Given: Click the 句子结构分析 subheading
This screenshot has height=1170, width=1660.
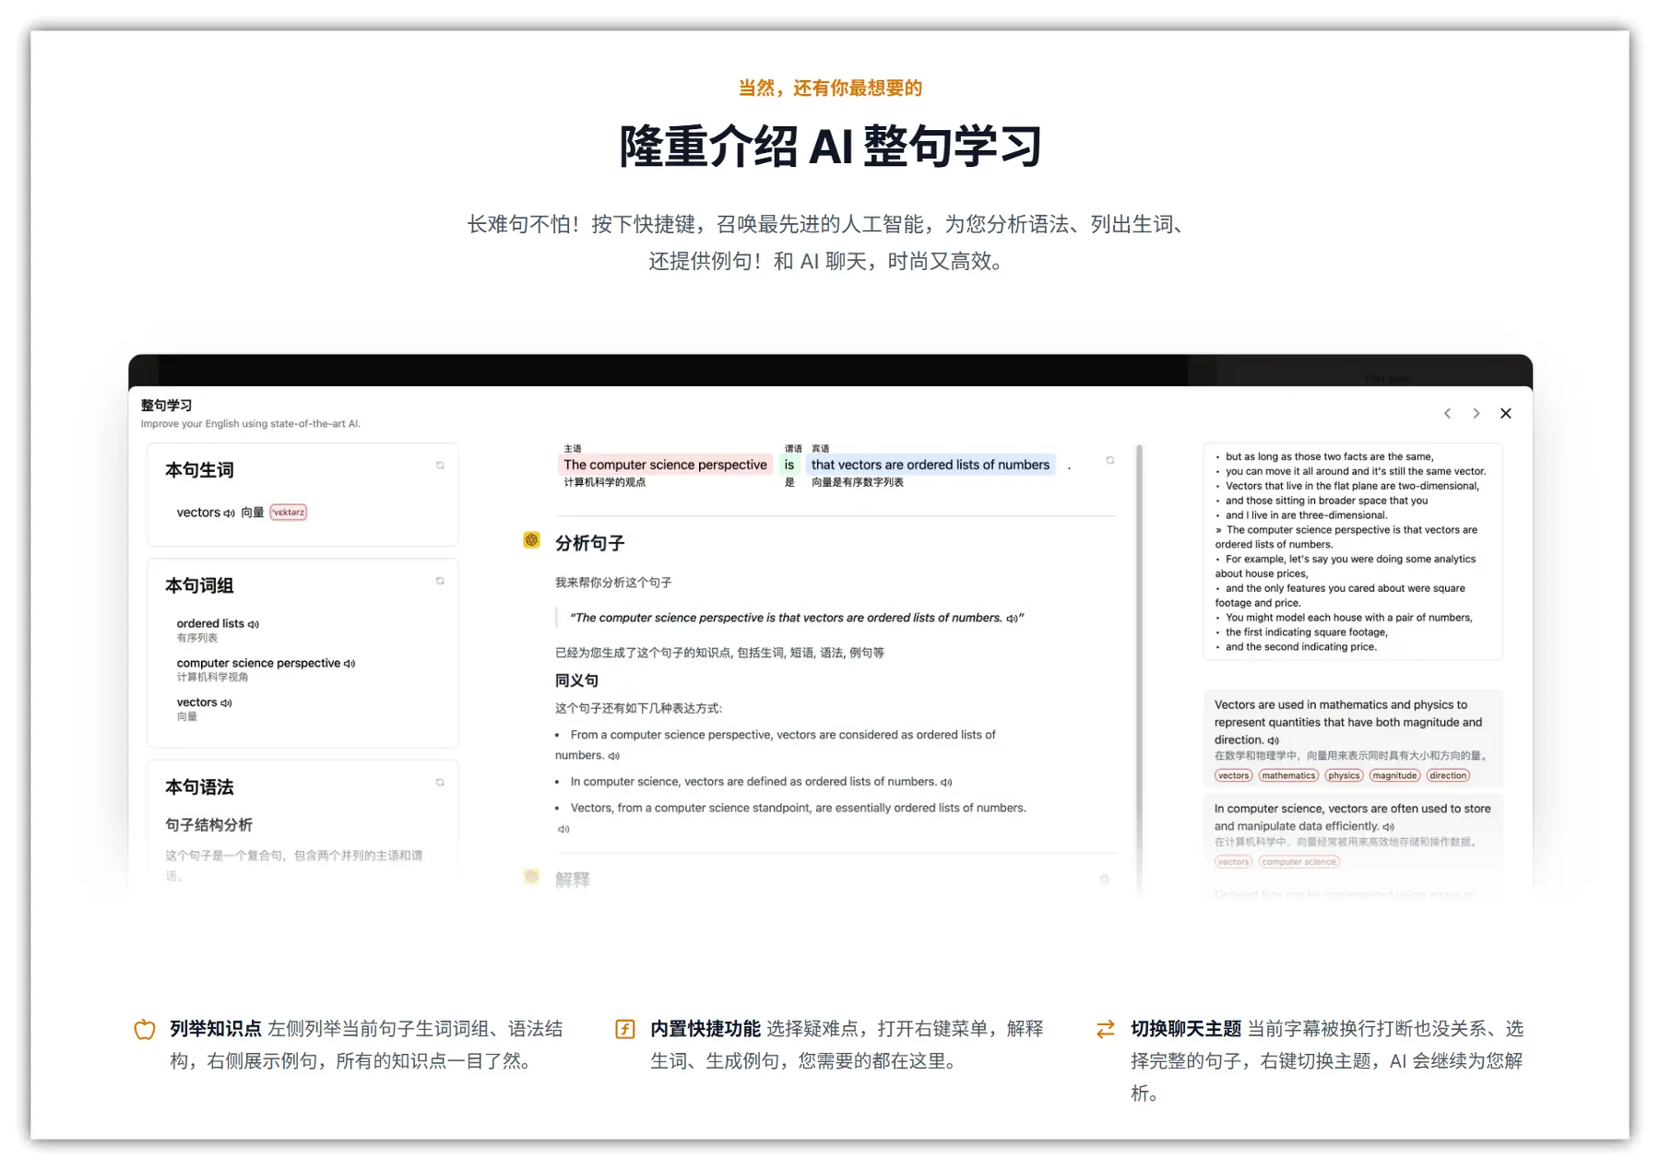Looking at the screenshot, I should [208, 825].
